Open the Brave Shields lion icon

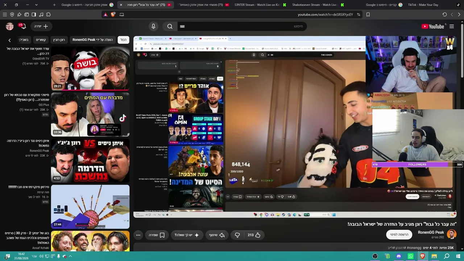click(x=113, y=14)
